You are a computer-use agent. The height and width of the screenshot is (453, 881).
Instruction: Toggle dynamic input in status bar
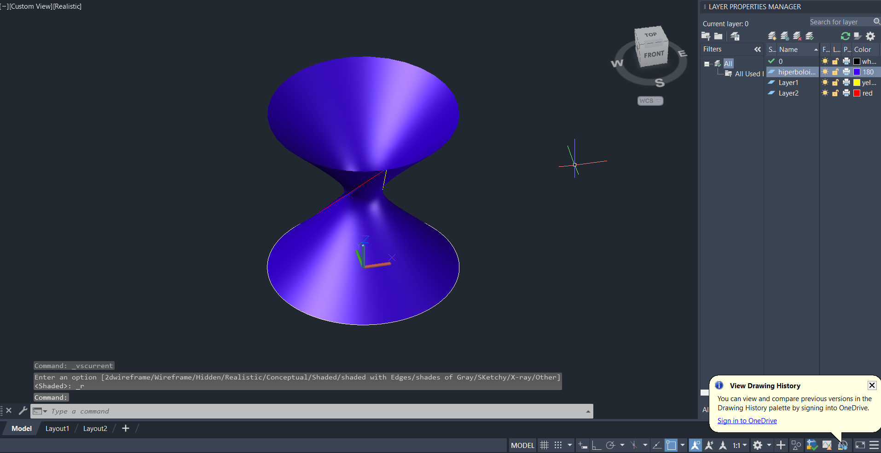583,445
